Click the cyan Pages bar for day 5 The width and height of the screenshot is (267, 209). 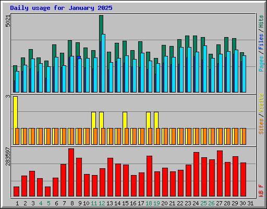tap(48, 79)
